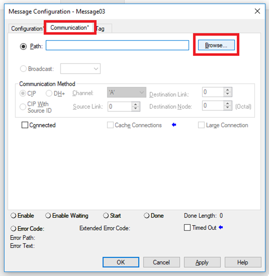Image resolution: width=269 pixels, height=276 pixels.
Task: Click the Cancel button
Action: [161, 262]
